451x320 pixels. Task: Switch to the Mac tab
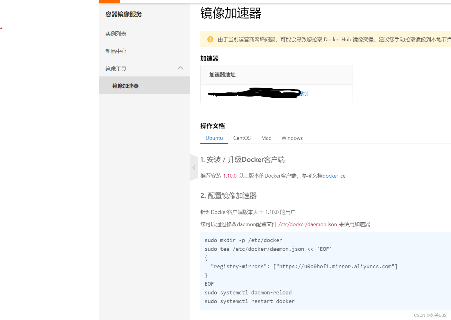coord(266,138)
